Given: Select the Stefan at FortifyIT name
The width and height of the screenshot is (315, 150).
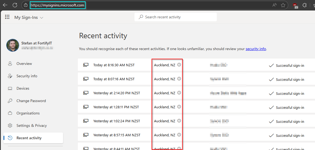Looking at the screenshot, I should coord(37,43).
